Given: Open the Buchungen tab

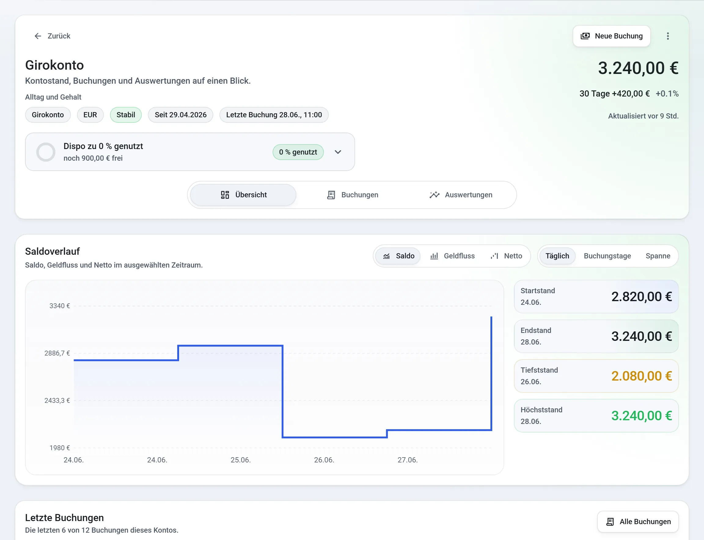Looking at the screenshot, I should [x=353, y=195].
